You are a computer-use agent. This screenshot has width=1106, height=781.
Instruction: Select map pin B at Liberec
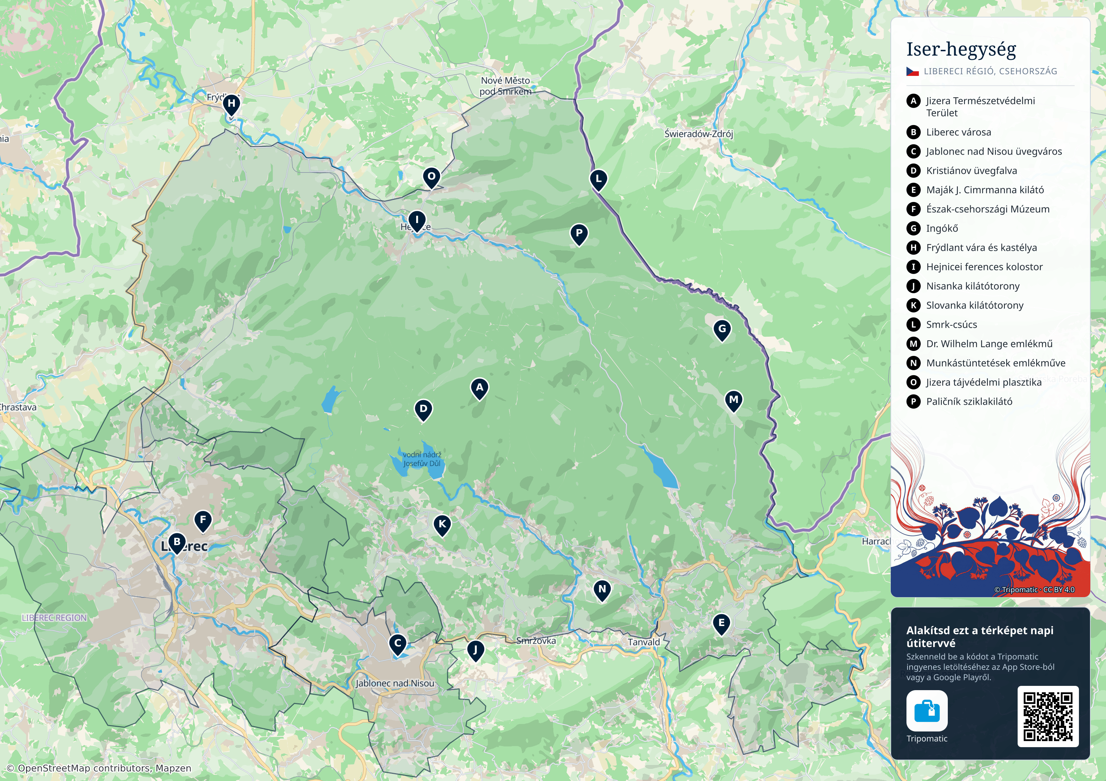[177, 543]
